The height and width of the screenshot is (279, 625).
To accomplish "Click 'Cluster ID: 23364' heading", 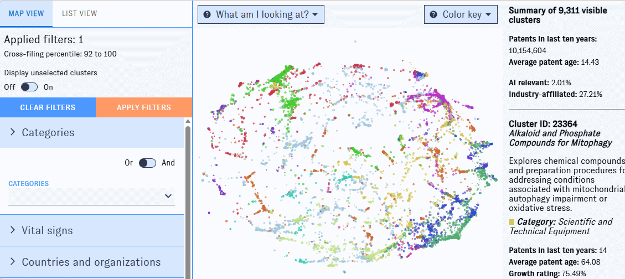I will point(543,124).
